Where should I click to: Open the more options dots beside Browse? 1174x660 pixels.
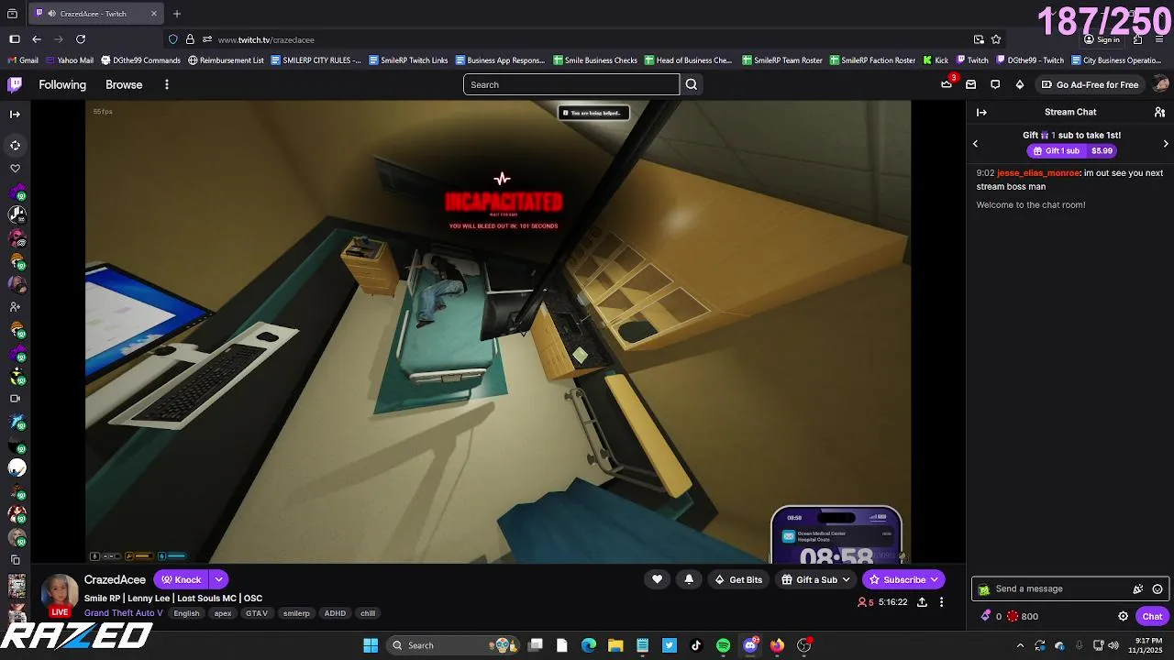click(x=166, y=84)
